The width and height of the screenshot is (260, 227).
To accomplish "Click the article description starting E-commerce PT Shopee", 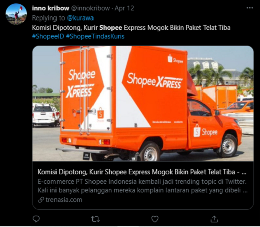I will click(x=143, y=186).
